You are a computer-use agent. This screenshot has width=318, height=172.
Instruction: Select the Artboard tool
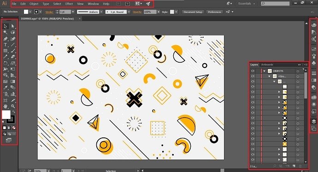click(5, 100)
